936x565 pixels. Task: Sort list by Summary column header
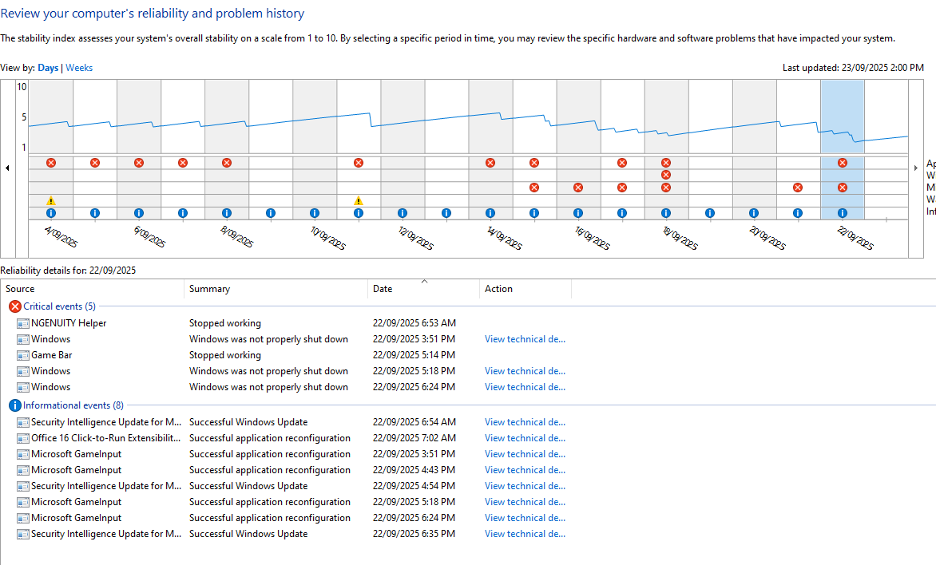pyautogui.click(x=276, y=289)
